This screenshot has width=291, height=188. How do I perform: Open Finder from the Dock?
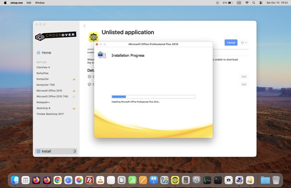[x=15, y=180]
